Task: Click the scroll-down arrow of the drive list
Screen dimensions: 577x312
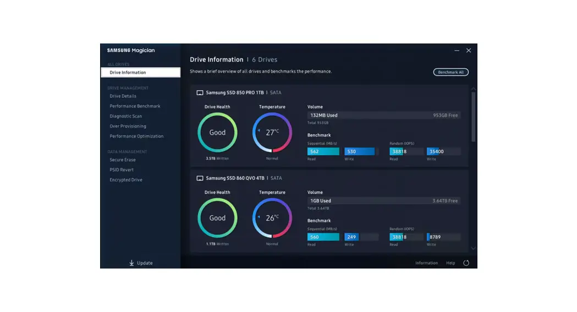Action: [473, 248]
